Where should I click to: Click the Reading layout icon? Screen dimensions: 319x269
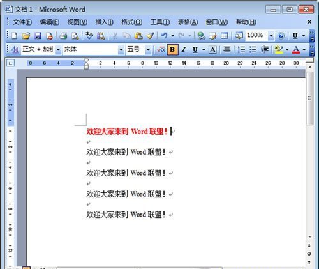click(x=239, y=36)
